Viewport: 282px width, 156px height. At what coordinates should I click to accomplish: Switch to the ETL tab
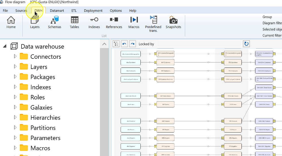click(x=74, y=10)
